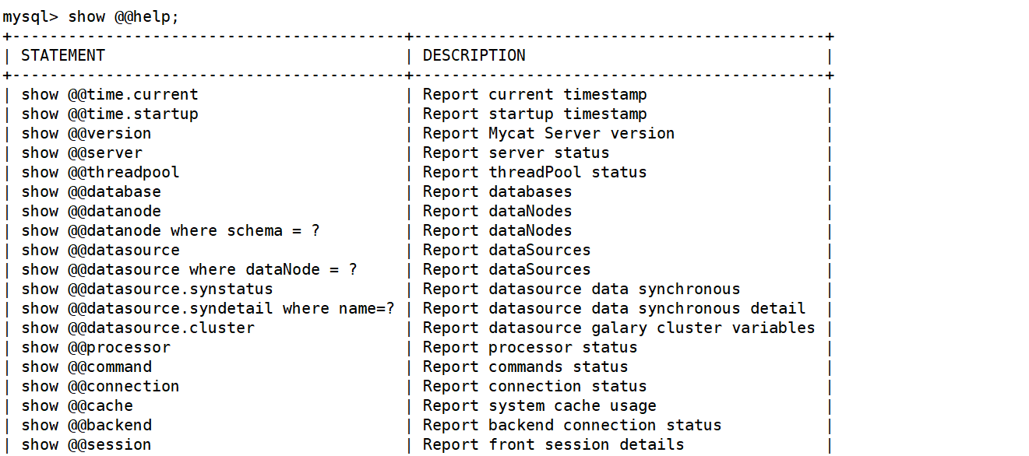Click 'Report current timestamp' description
Viewport: 1029px width, 456px height.
coord(535,94)
